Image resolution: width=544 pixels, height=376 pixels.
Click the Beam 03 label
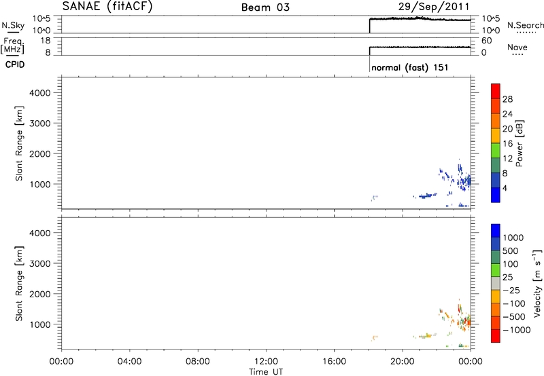tap(265, 7)
